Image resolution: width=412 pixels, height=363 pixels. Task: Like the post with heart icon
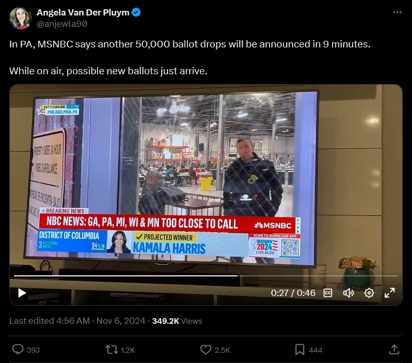pos(205,350)
